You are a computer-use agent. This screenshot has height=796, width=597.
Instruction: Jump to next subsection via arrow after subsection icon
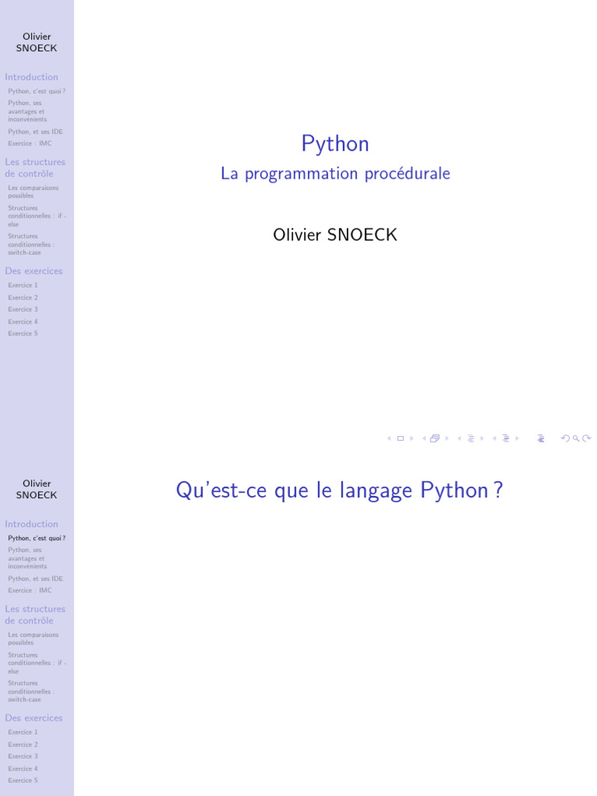coord(482,438)
